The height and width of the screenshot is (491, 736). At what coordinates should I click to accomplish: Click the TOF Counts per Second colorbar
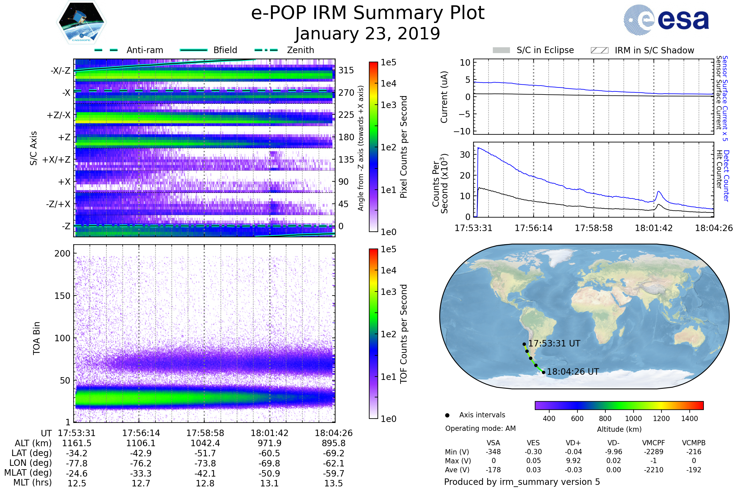pos(373,334)
